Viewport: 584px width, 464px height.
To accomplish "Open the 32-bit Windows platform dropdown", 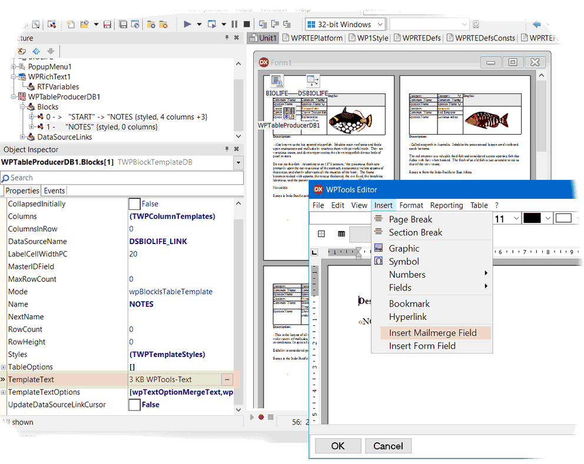I will coord(380,24).
